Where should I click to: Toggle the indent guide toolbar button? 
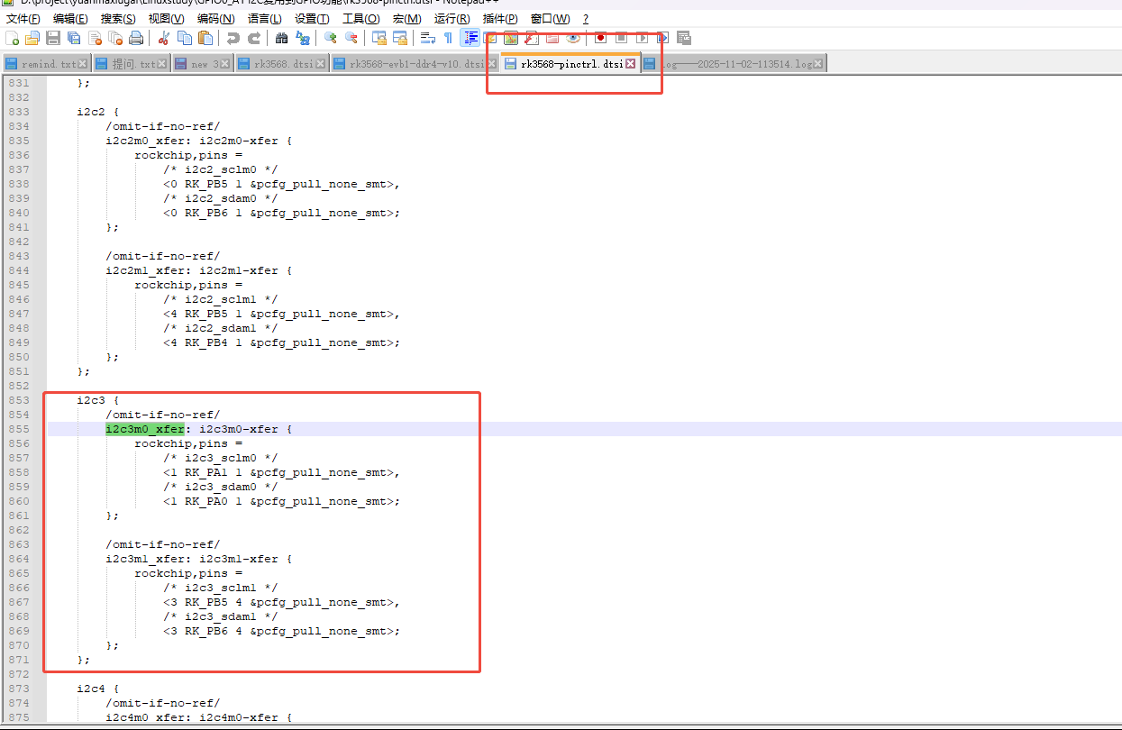tap(470, 38)
